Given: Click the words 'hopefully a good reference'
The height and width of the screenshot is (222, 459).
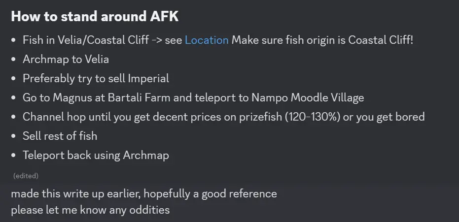Looking at the screenshot, I should point(210,193).
